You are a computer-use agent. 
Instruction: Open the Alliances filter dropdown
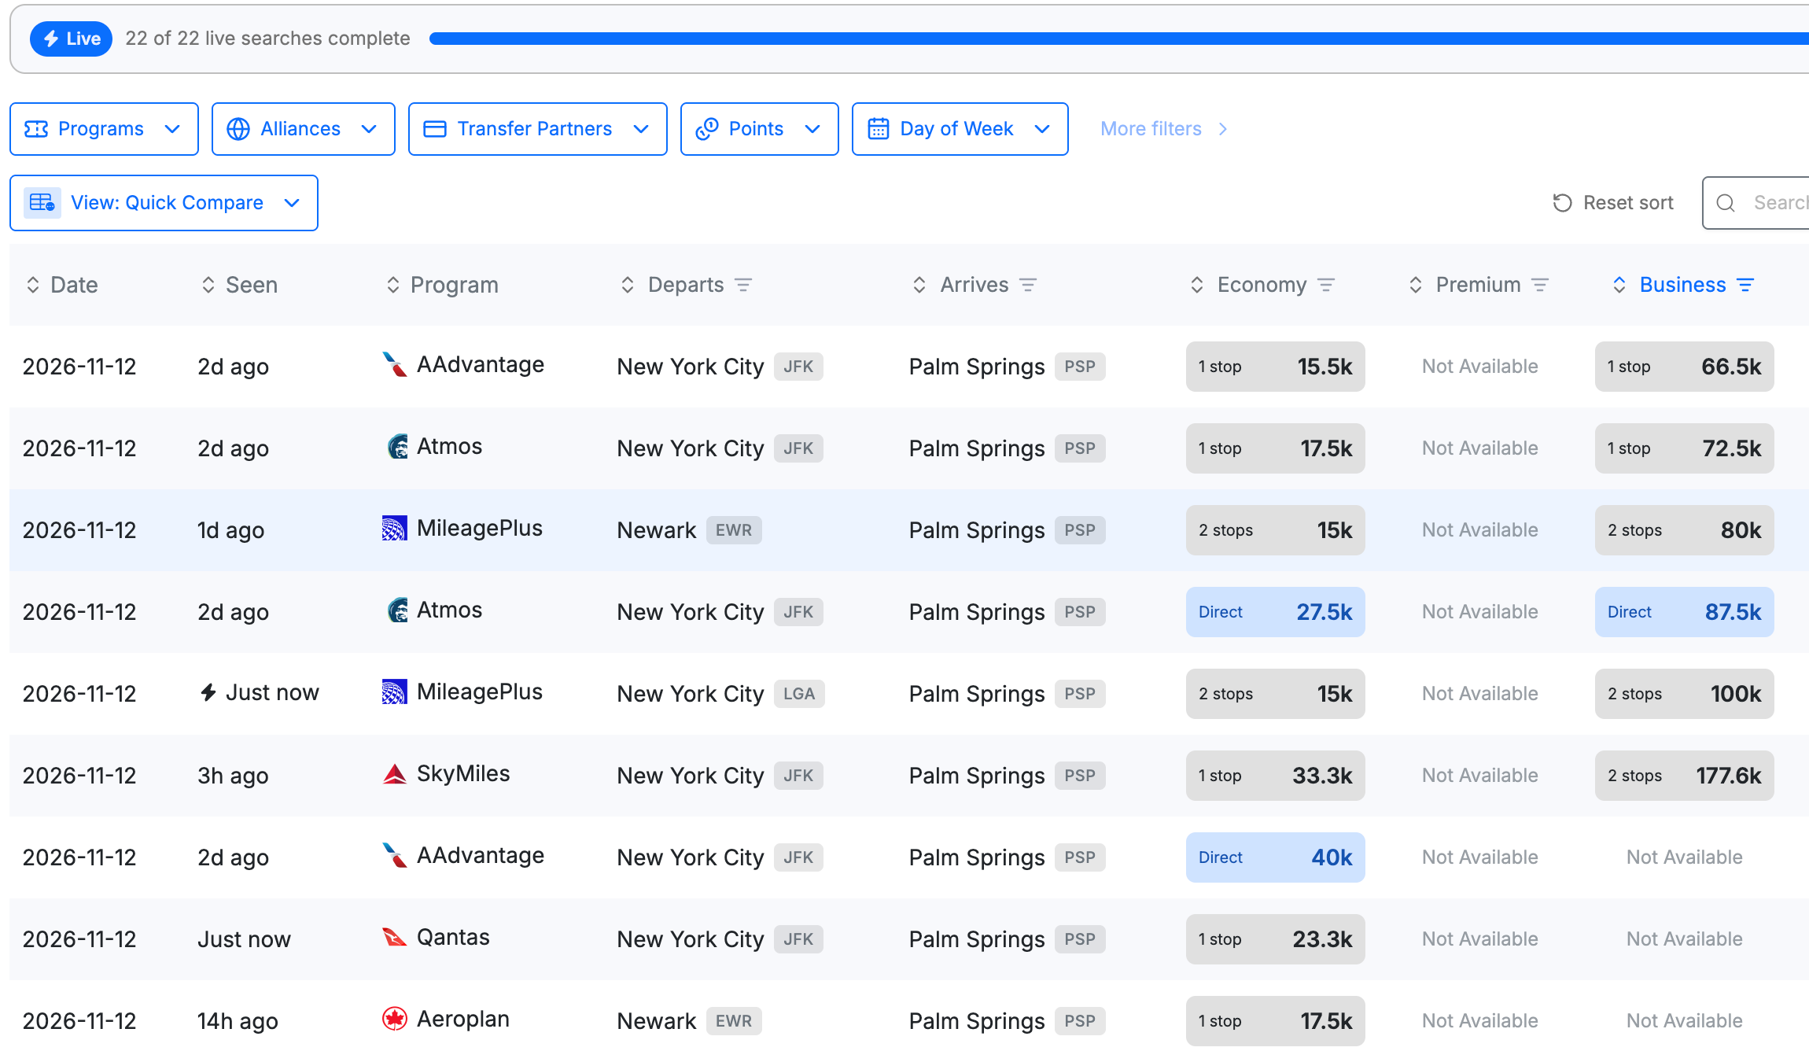[304, 129]
